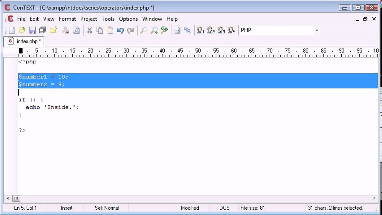Open the Tools menu
Viewport: 382px width, 215px height.
coord(108,19)
